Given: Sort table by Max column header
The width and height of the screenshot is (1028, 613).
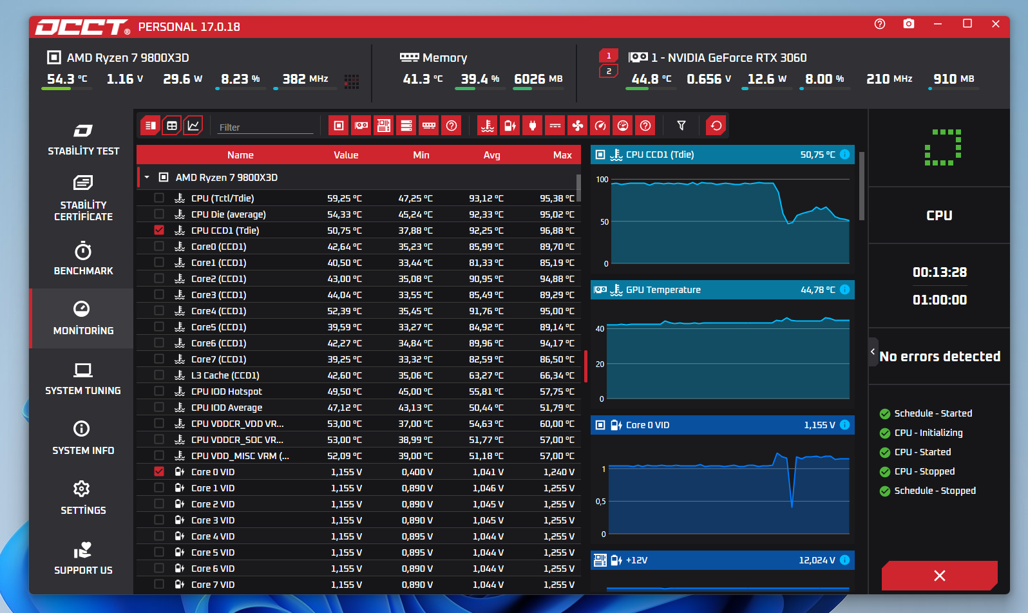Looking at the screenshot, I should [x=562, y=155].
